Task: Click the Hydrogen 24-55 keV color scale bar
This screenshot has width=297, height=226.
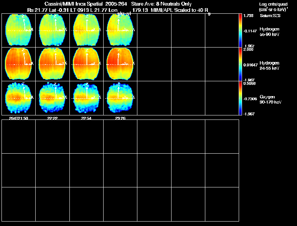Action: (x=240, y=64)
